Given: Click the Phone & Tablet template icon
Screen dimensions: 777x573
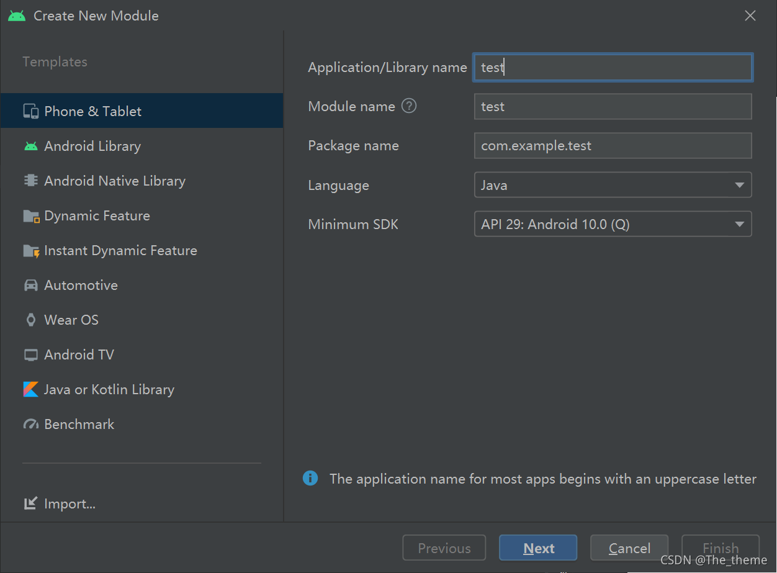Looking at the screenshot, I should 30,111.
